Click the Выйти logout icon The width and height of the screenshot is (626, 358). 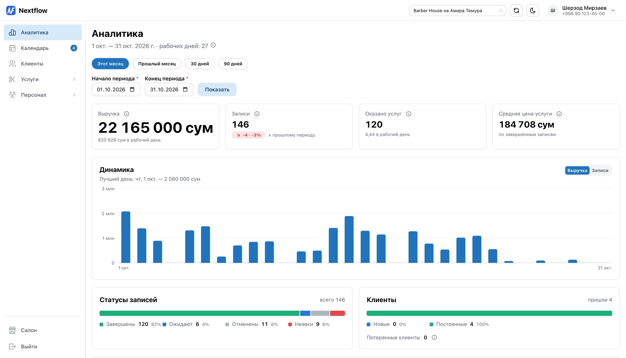[12, 346]
